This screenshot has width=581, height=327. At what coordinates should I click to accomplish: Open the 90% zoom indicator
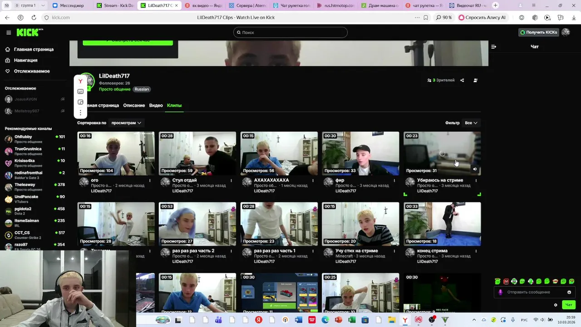click(444, 18)
